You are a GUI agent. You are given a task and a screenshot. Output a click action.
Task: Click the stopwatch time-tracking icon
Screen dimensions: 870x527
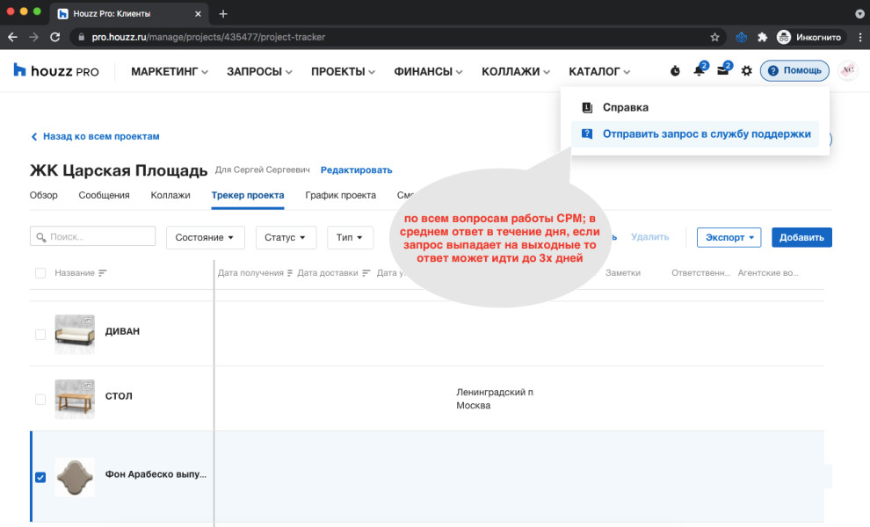(674, 70)
